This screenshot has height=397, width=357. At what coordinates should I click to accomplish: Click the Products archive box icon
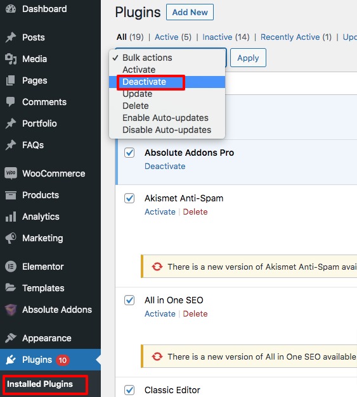pos(11,195)
